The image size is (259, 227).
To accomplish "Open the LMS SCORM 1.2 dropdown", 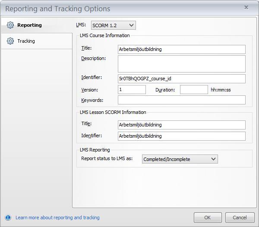I will click(x=114, y=25).
